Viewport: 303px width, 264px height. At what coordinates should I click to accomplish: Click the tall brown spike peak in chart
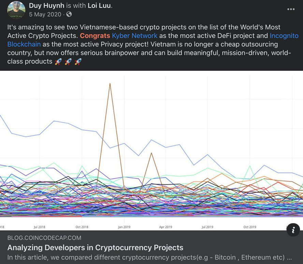(x=110, y=84)
